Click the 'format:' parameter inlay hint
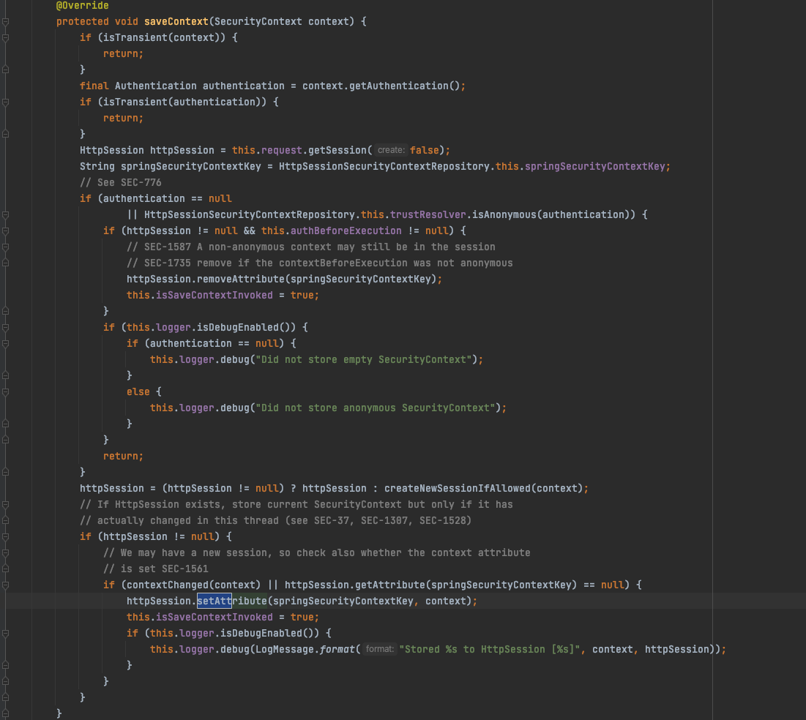806x720 pixels. [x=379, y=649]
